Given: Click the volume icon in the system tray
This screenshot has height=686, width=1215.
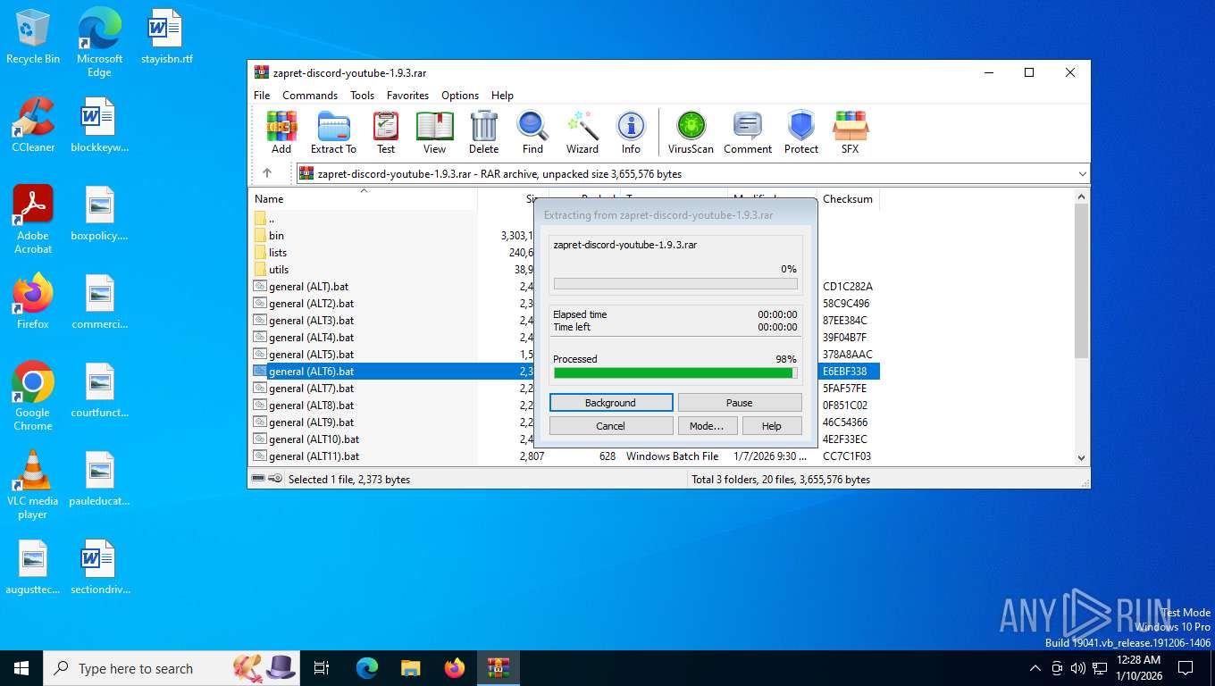Looking at the screenshot, I should pos(1077,668).
